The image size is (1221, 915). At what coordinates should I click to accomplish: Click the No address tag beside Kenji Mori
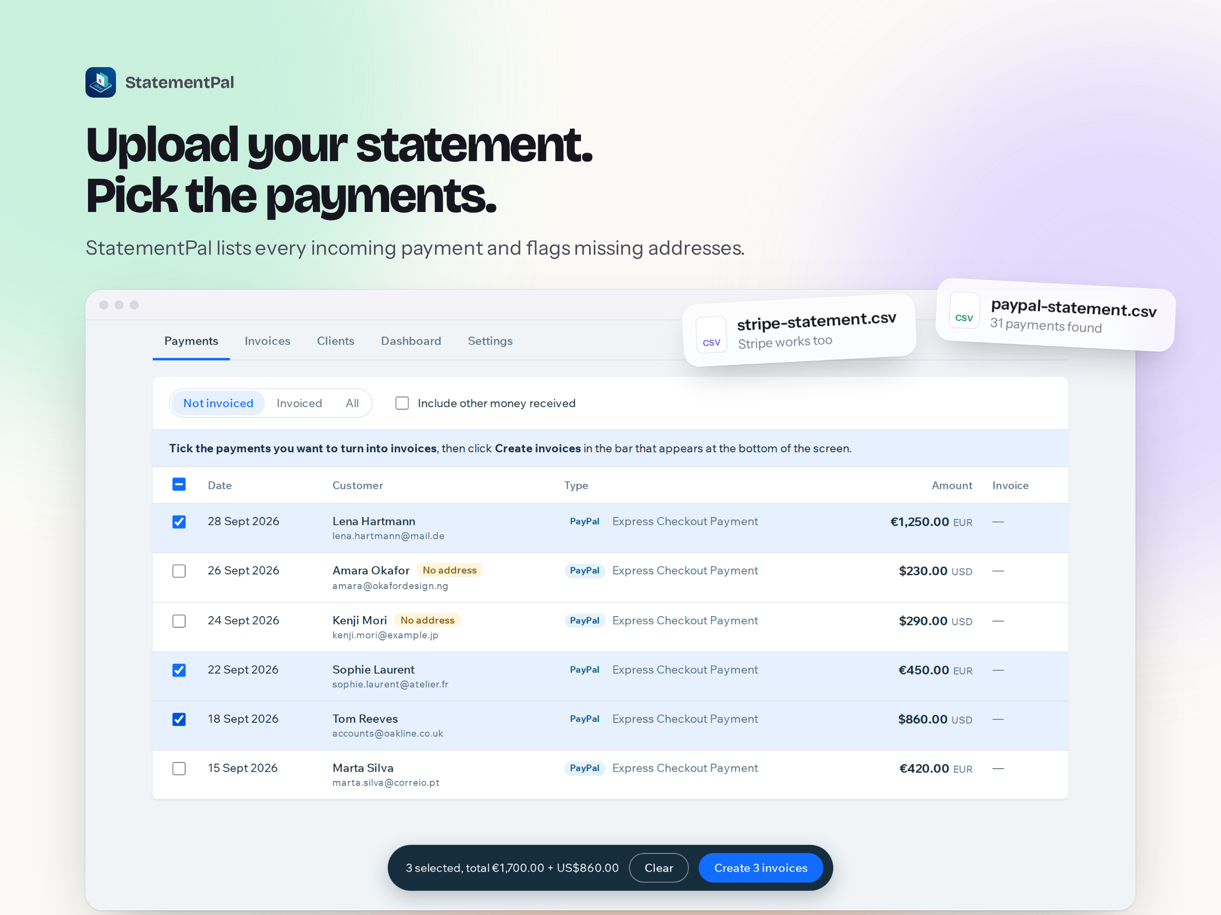(x=427, y=621)
